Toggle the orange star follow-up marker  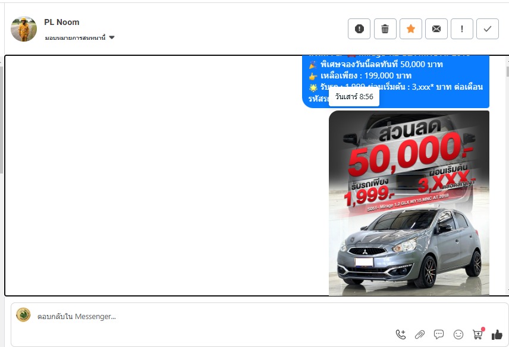coord(410,29)
